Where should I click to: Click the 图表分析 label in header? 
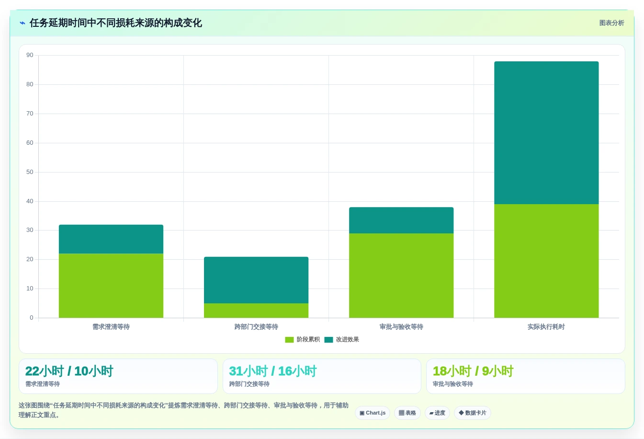click(x=611, y=23)
